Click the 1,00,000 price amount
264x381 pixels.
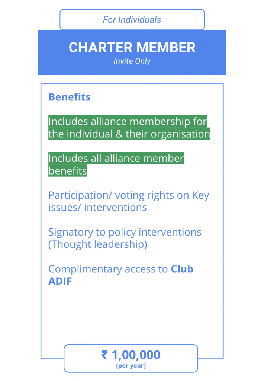click(136, 355)
